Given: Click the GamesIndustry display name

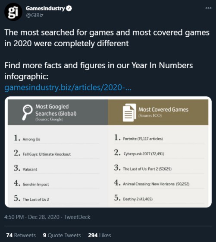Looking at the screenshot, I should [45, 8].
